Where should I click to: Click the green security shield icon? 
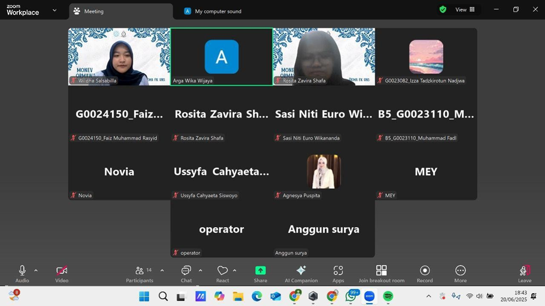pyautogui.click(x=443, y=9)
